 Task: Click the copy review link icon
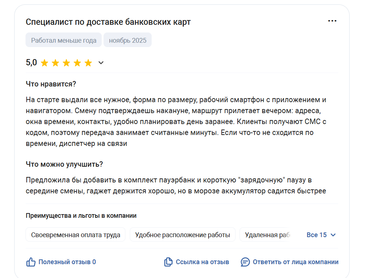click(x=168, y=262)
